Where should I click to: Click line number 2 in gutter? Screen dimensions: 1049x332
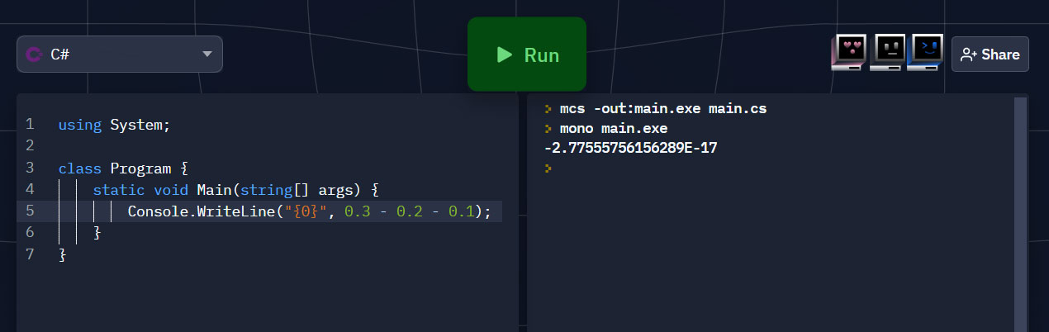coord(30,146)
